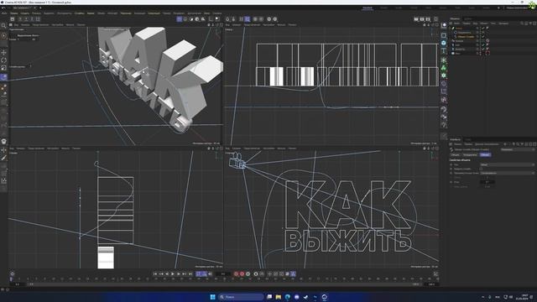Open the File menu in main menu bar
Viewport: 537px width, 302px height.
tap(4, 13)
